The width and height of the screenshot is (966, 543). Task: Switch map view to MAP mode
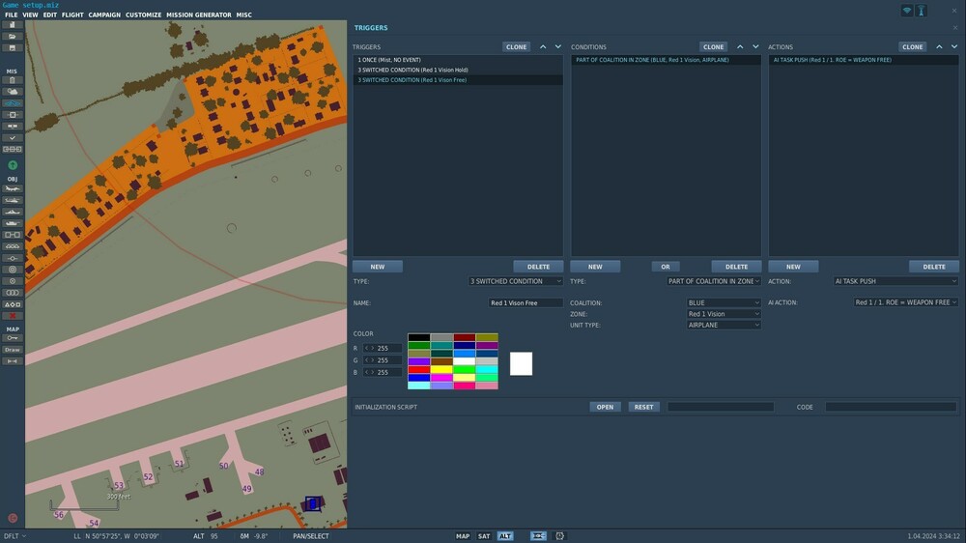coord(463,536)
